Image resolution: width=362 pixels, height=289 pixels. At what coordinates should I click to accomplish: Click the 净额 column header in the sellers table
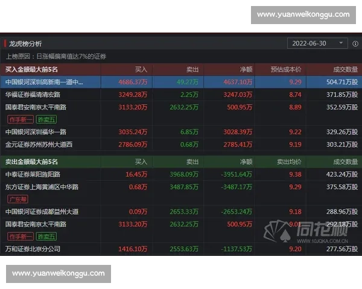pos(246,162)
